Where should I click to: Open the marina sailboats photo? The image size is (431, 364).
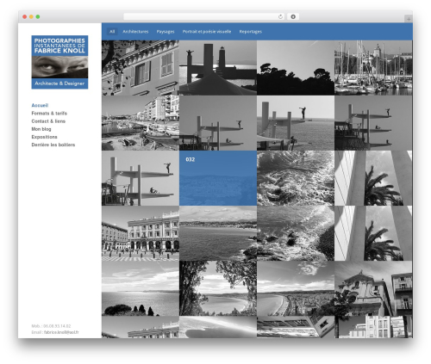coord(373,68)
